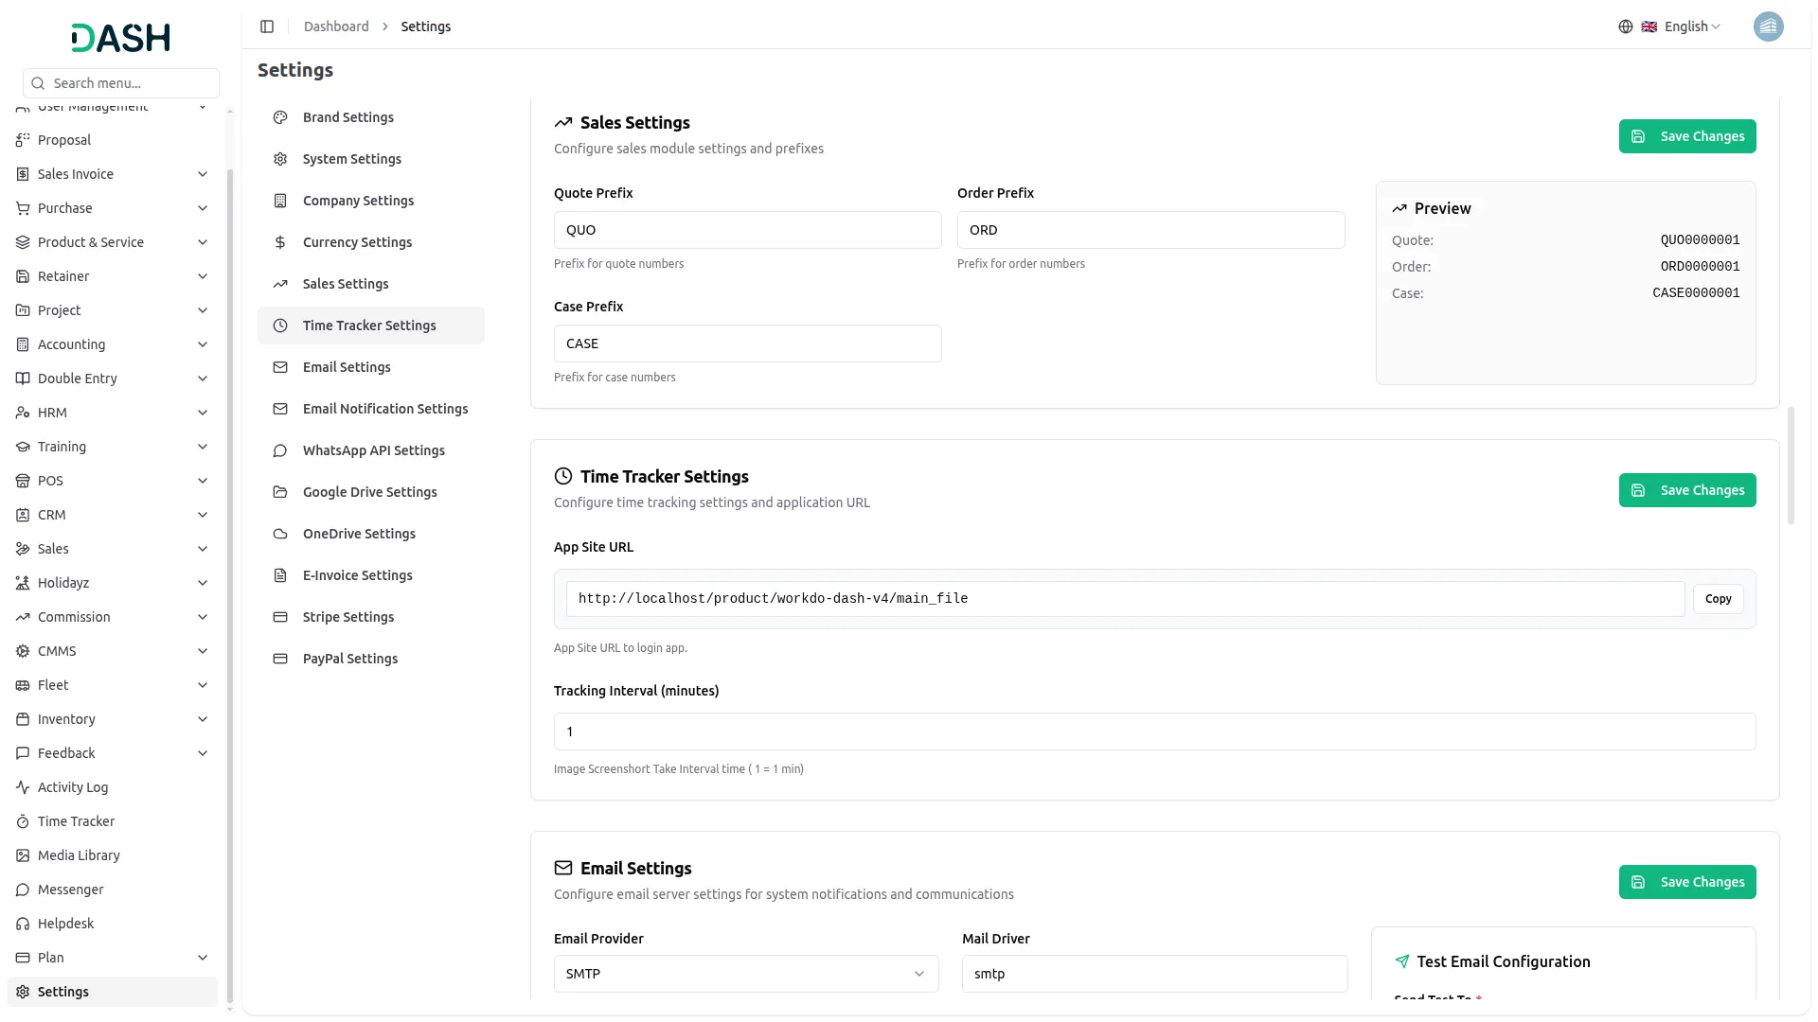Click the globe language icon
The height and width of the screenshot is (1022, 1818).
(x=1625, y=26)
